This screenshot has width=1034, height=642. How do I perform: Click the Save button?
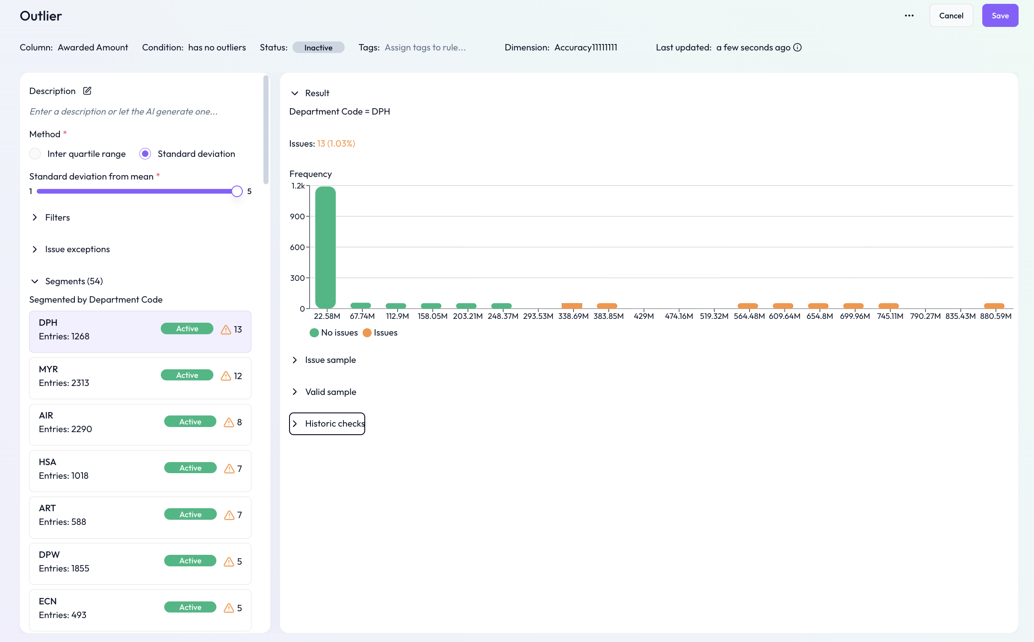[x=1000, y=16]
